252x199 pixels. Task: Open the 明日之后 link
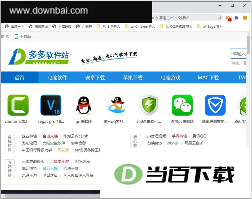click(50, 175)
